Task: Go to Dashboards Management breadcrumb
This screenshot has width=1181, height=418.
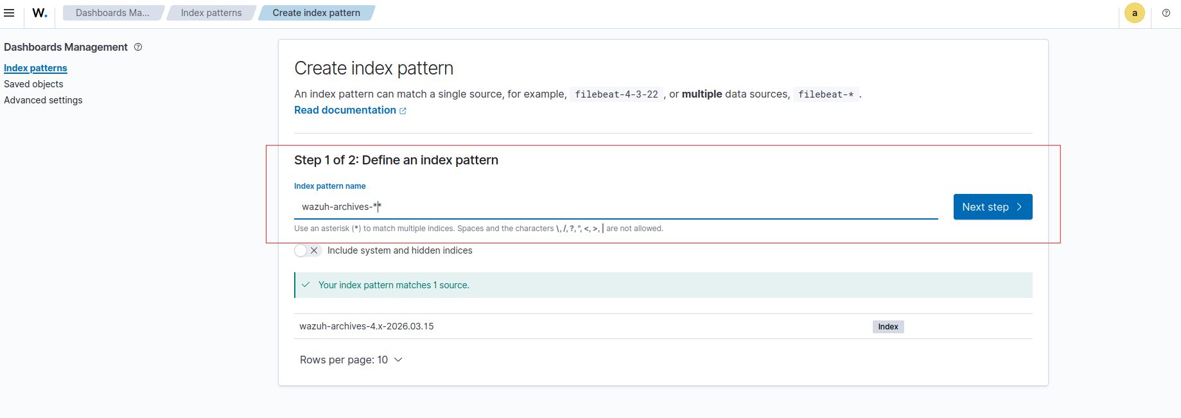Action: coord(112,13)
